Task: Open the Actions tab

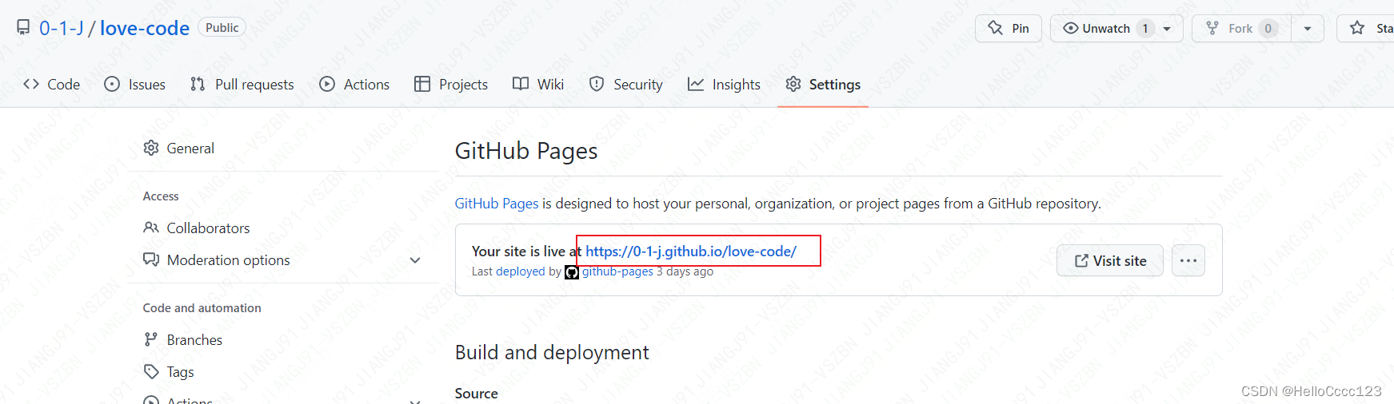Action: point(354,84)
